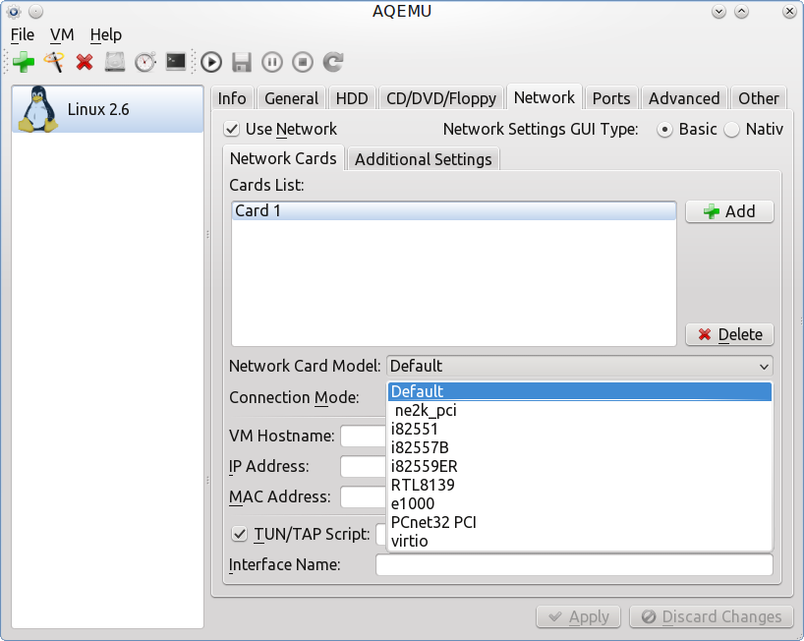Open the Help menu
The width and height of the screenshot is (804, 641).
(x=106, y=34)
